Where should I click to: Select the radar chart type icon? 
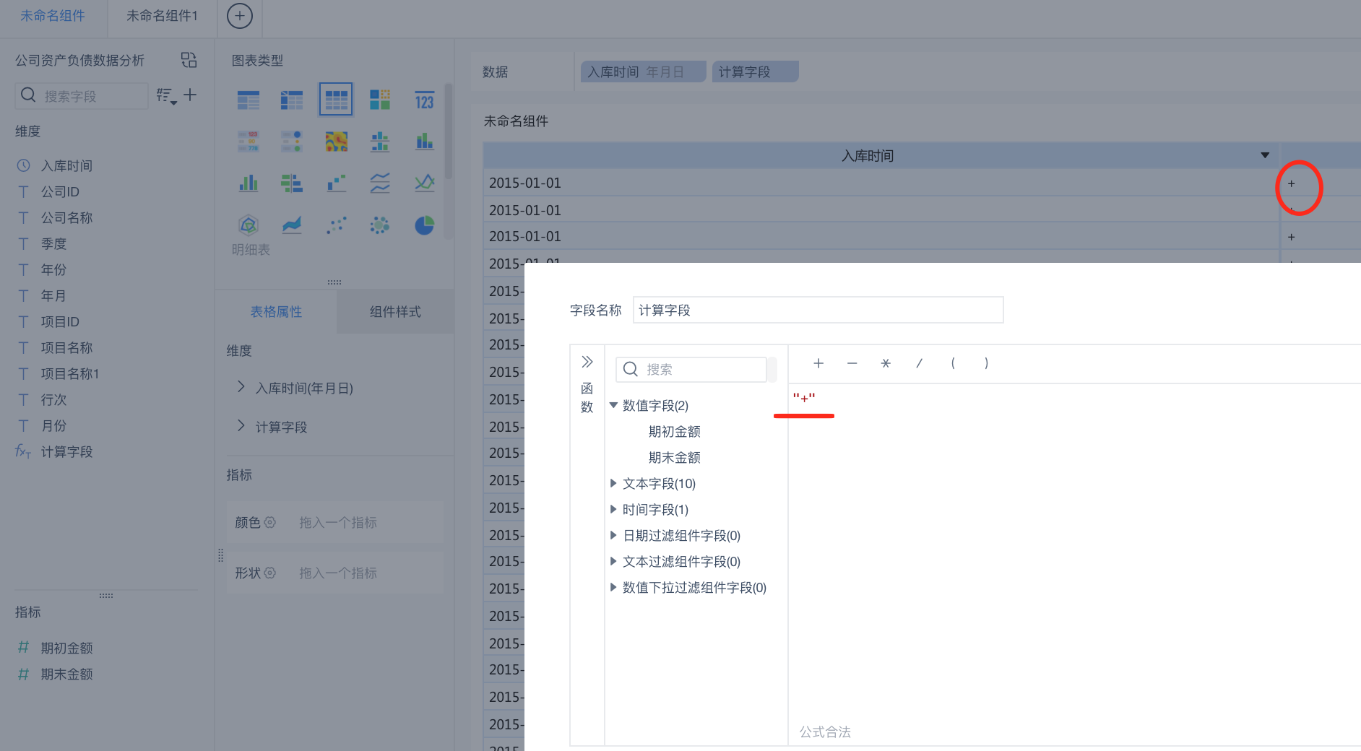click(x=249, y=225)
